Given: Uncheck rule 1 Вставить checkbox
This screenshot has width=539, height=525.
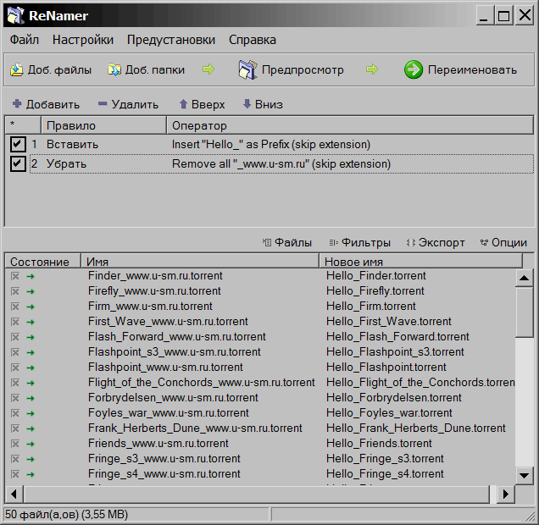Looking at the screenshot, I should pos(18,145).
